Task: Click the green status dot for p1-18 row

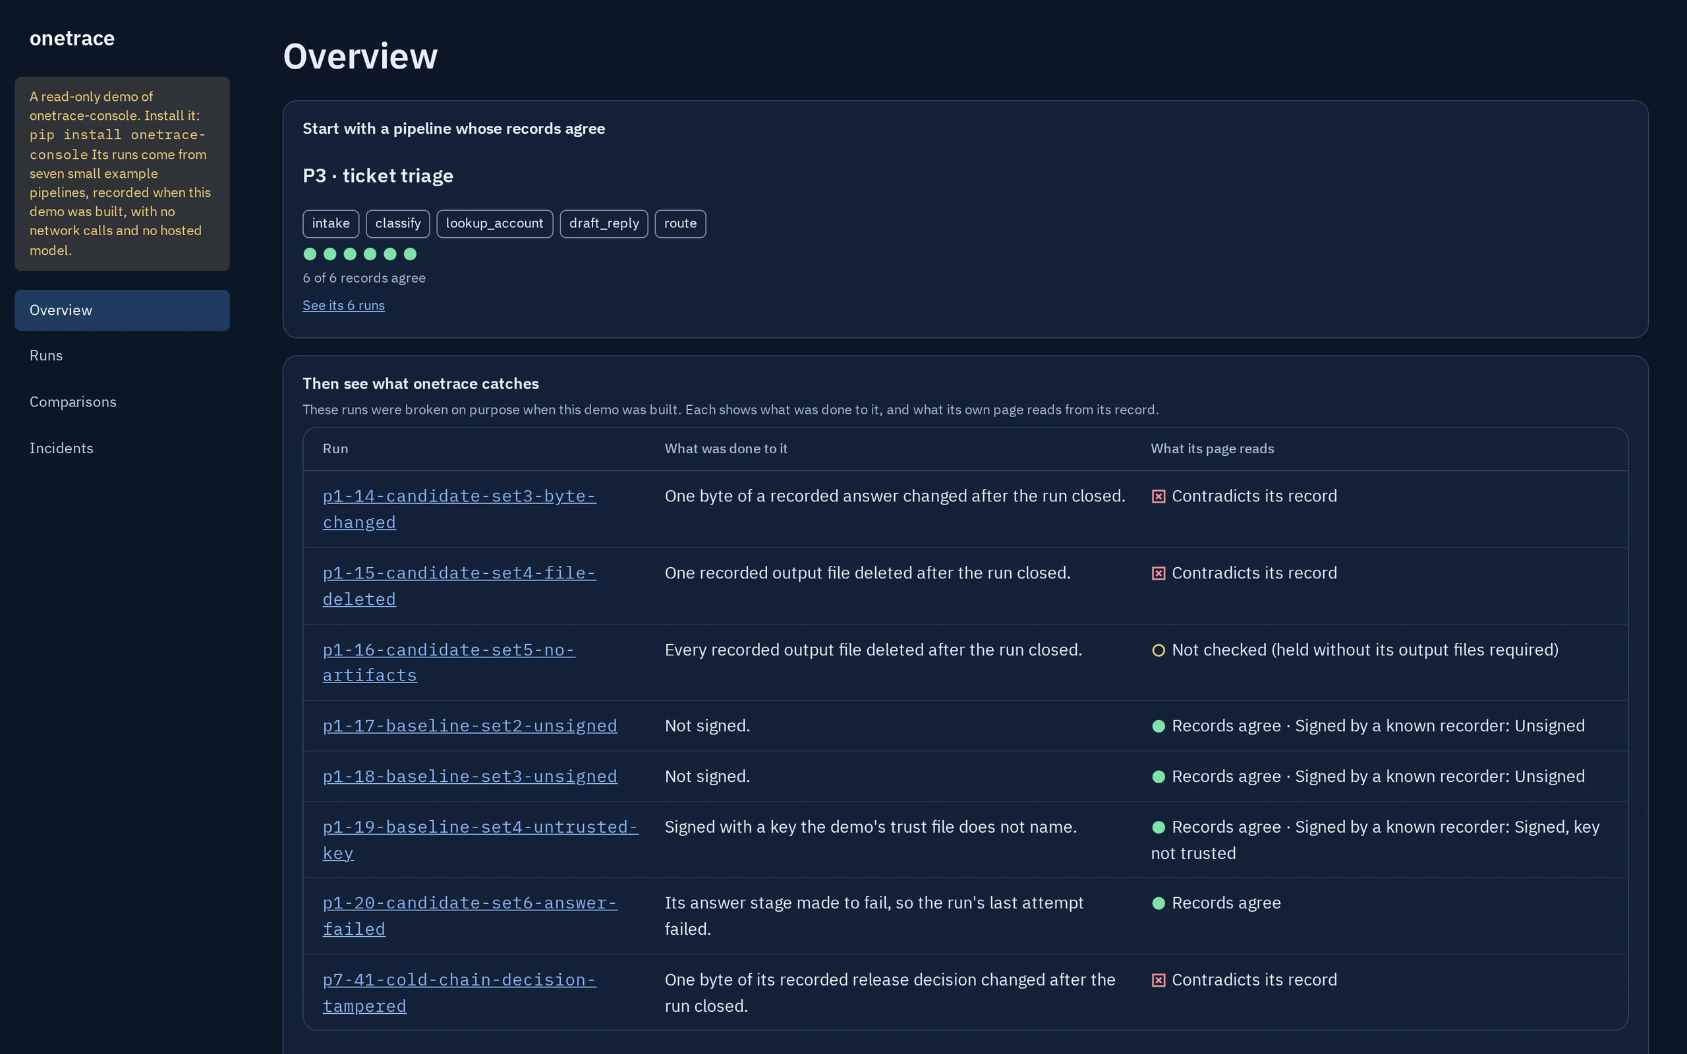Action: coord(1158,777)
